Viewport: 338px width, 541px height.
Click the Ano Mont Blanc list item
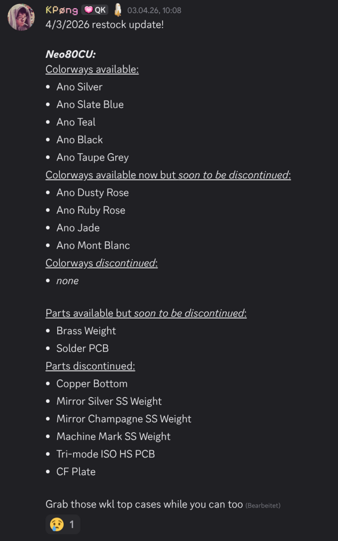pos(93,245)
